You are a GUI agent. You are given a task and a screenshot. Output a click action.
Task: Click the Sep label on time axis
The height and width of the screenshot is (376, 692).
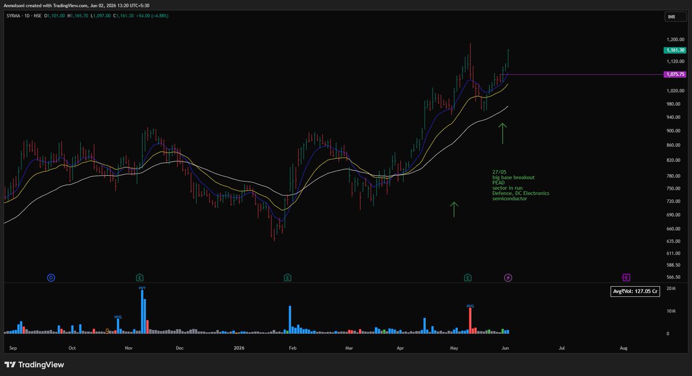(x=14, y=348)
